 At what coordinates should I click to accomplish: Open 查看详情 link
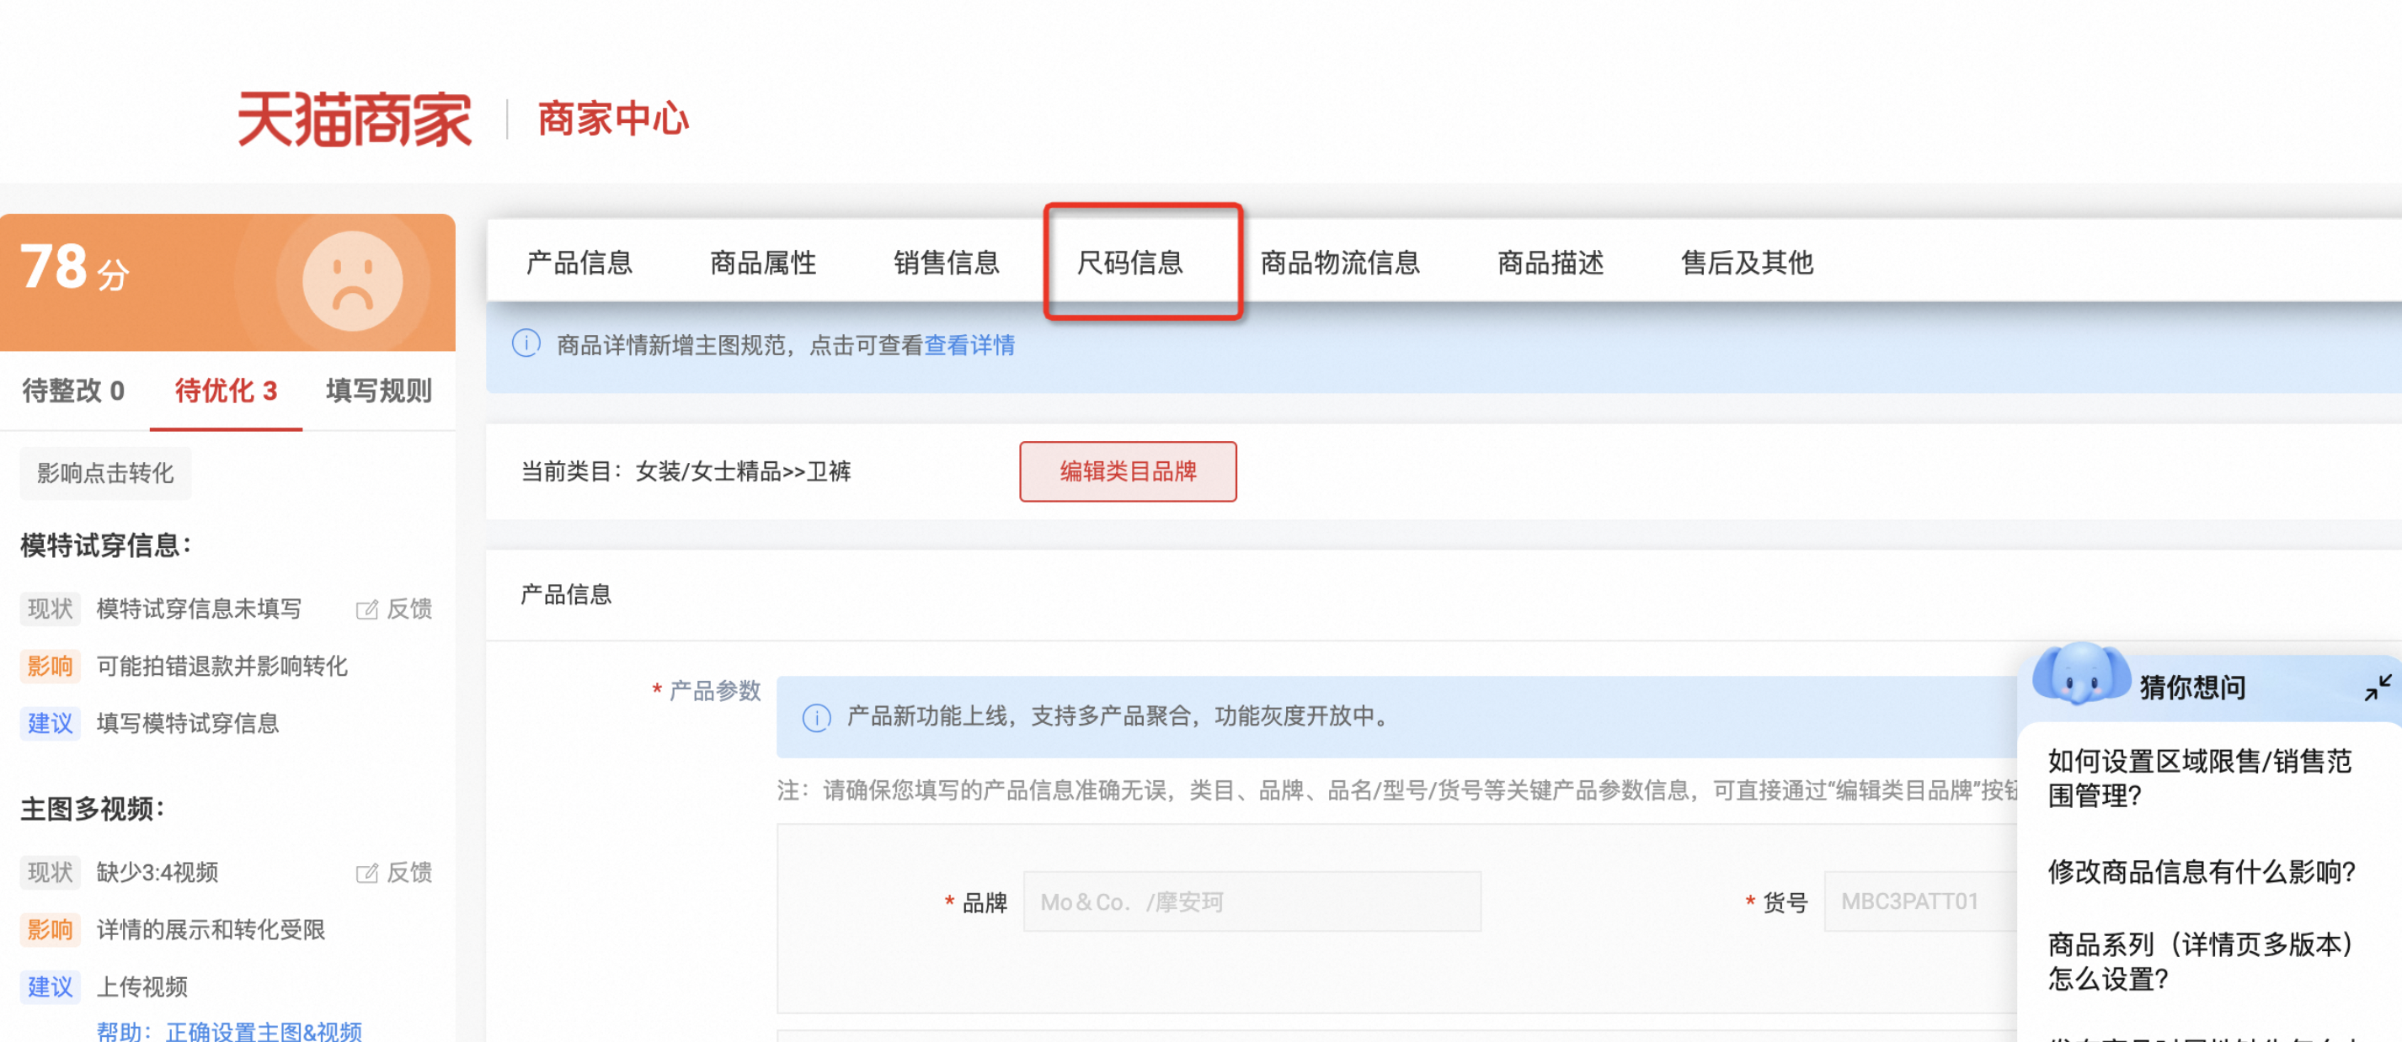point(969,345)
